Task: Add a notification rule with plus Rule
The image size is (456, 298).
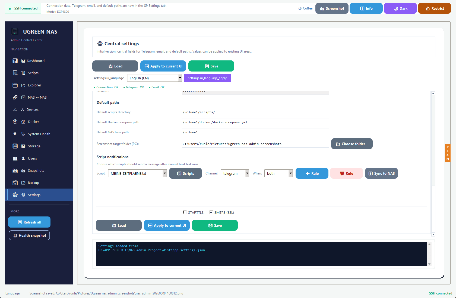Action: [312, 173]
